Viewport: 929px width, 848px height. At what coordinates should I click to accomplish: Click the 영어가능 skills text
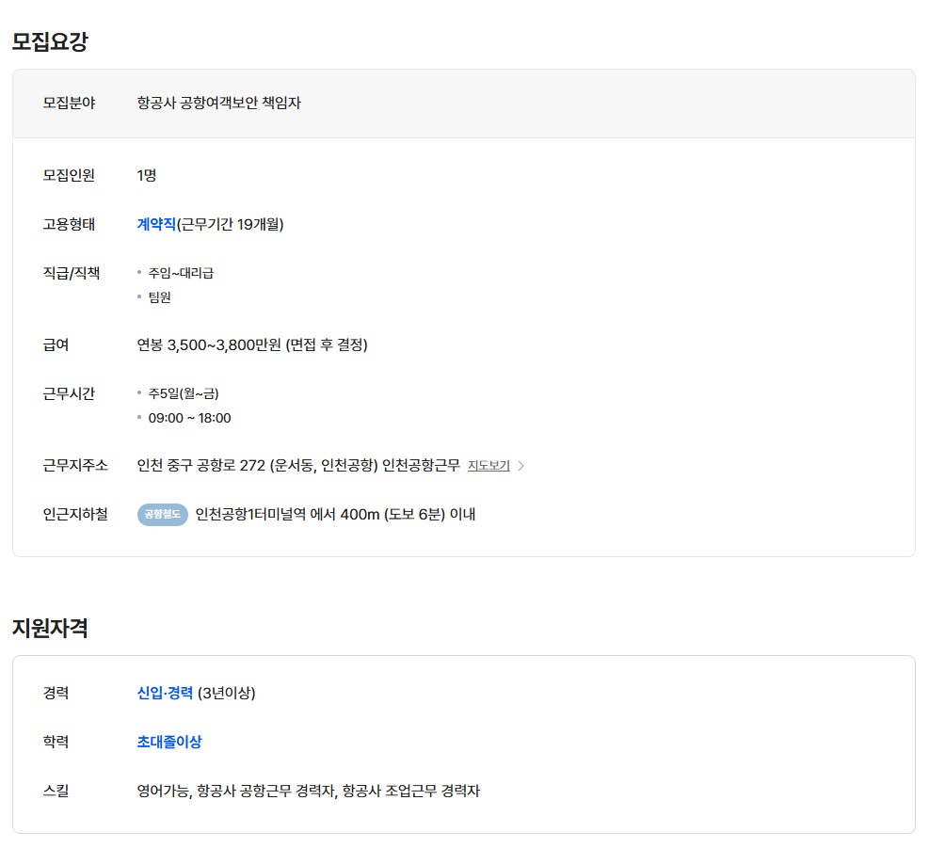tap(164, 791)
